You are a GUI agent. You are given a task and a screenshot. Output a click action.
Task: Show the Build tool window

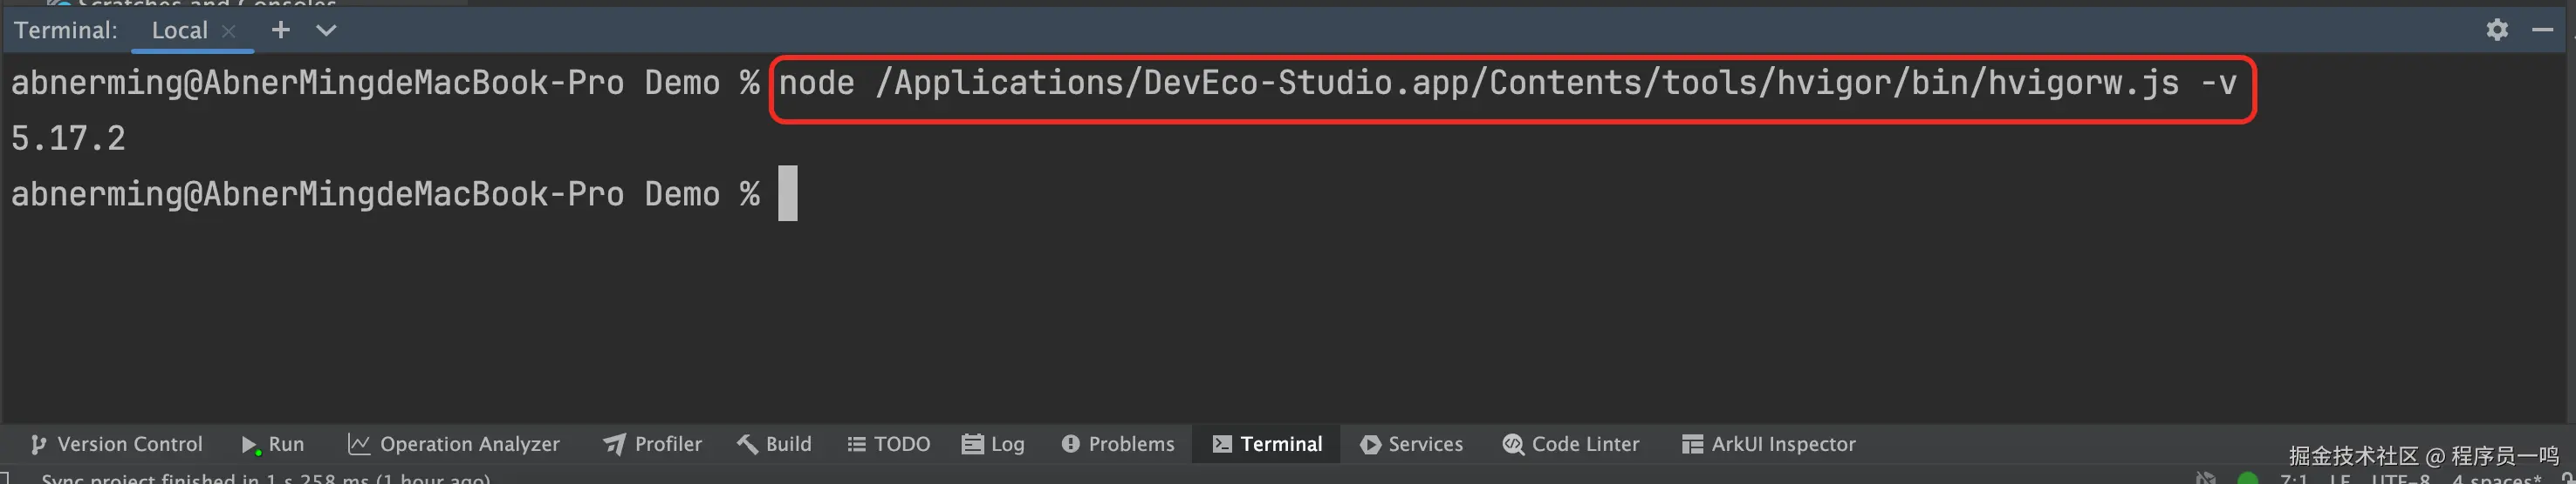click(x=774, y=444)
